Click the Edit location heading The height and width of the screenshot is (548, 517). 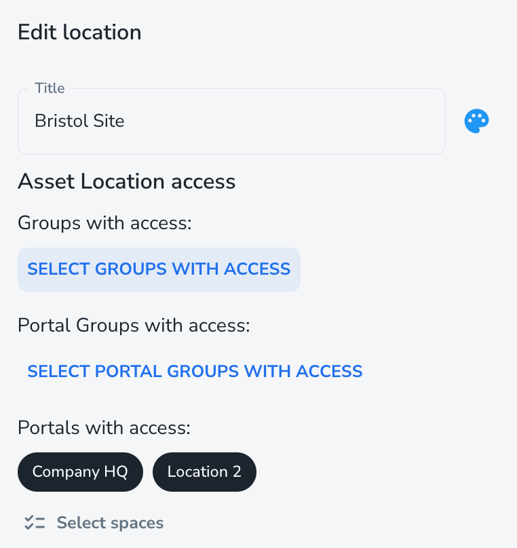click(x=79, y=32)
